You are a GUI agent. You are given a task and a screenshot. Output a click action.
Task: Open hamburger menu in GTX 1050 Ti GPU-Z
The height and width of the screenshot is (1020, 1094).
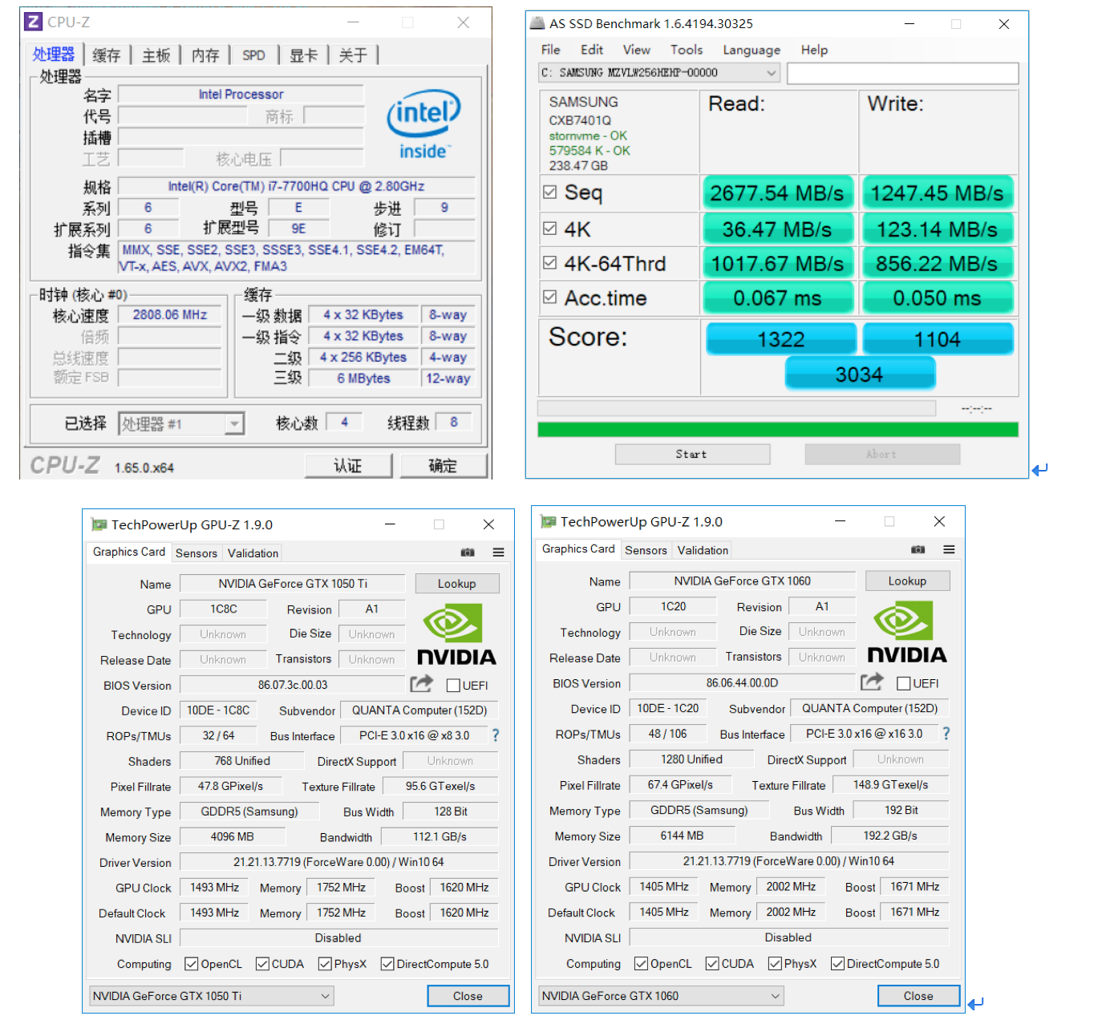pos(498,552)
